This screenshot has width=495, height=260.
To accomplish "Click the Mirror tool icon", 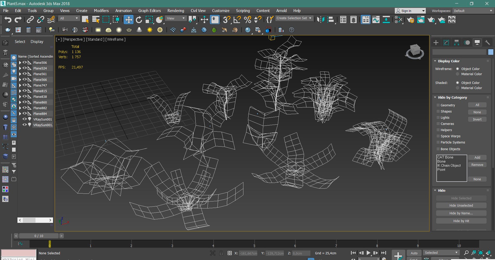I will pyautogui.click(x=320, y=20).
